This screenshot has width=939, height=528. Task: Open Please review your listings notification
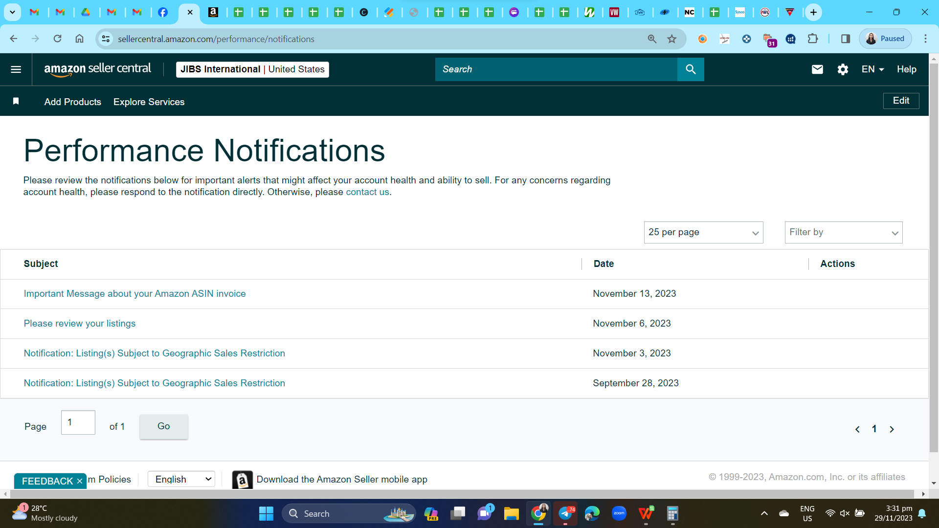tap(80, 324)
